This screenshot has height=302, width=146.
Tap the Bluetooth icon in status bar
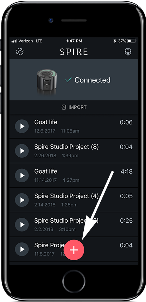click(115, 41)
